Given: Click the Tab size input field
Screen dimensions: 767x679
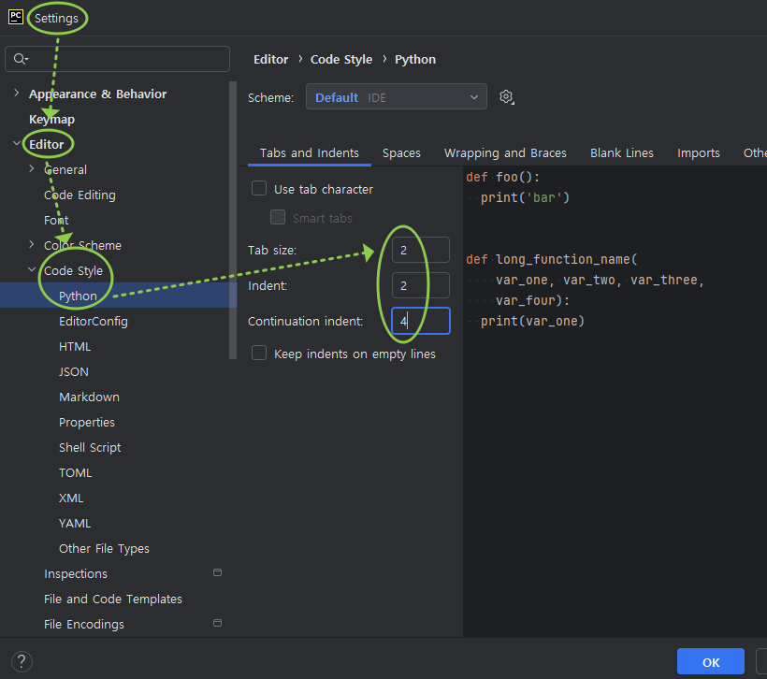Looking at the screenshot, I should 420,250.
